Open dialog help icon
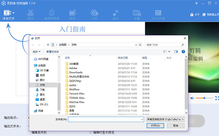This screenshot has height=136, width=219. (x=183, y=52)
